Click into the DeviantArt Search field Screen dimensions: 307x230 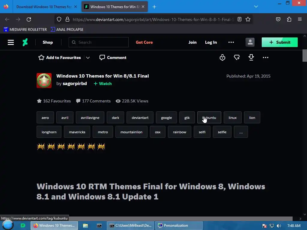click(98, 42)
